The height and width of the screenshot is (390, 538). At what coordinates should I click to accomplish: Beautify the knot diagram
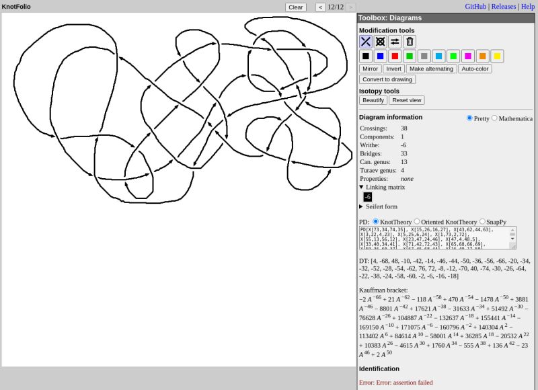pos(373,100)
